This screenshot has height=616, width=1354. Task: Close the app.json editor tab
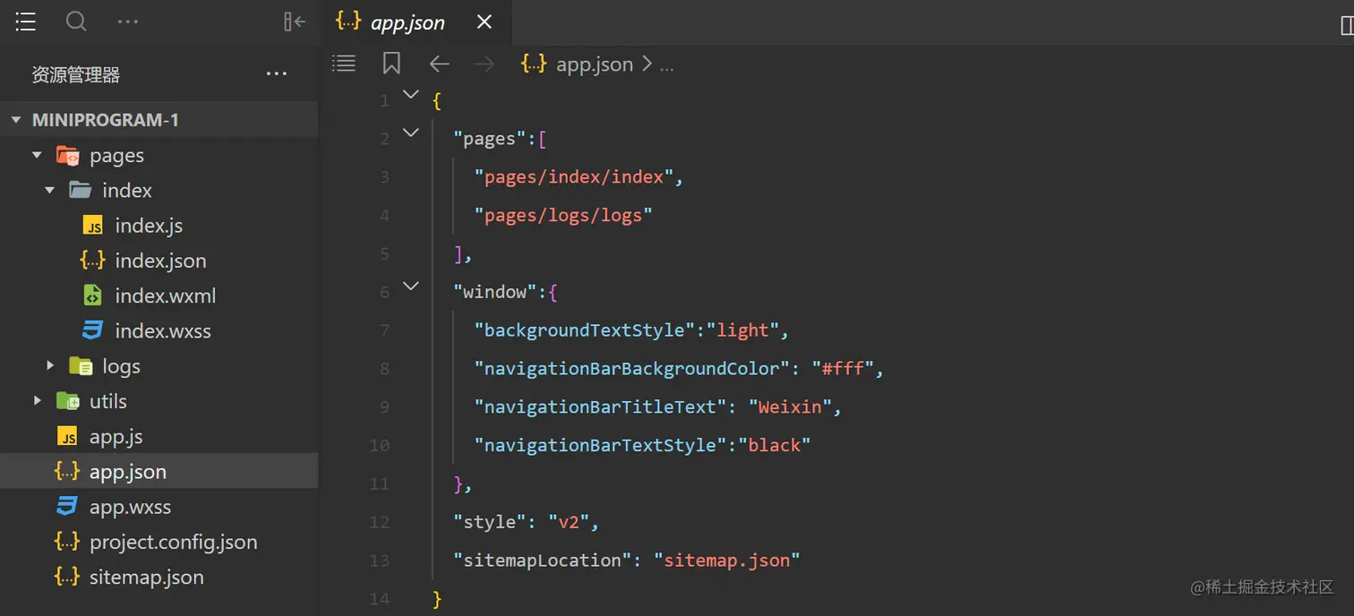(x=484, y=21)
